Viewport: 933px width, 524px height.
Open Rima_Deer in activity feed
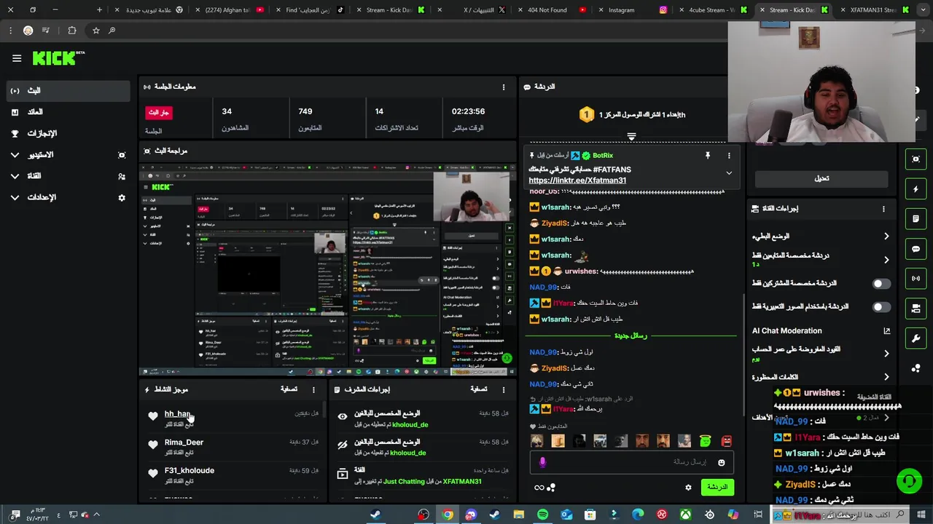[184, 442]
